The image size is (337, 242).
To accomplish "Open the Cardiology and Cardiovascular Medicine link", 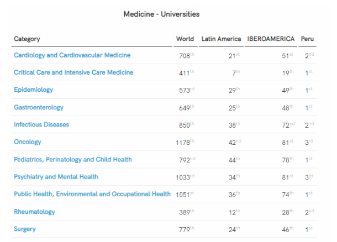I will (72, 55).
